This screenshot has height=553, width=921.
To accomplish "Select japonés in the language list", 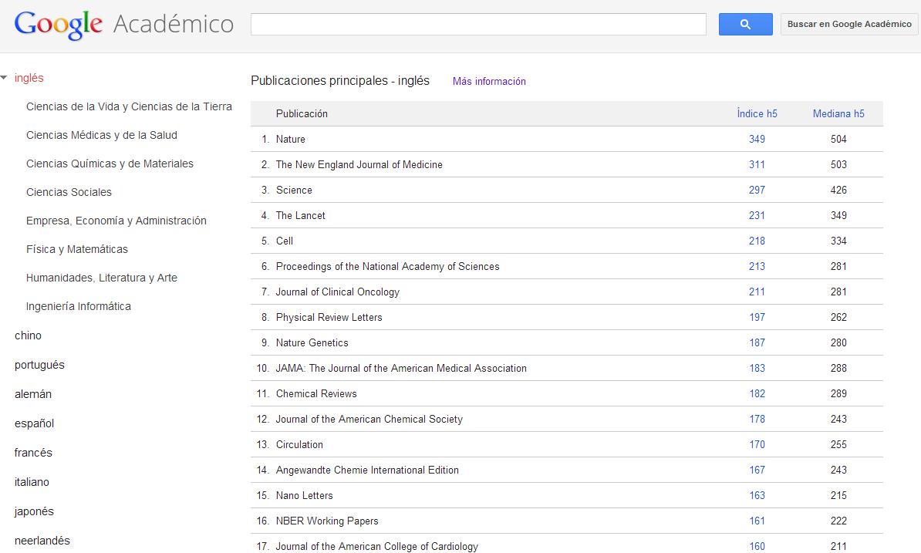I will [34, 511].
